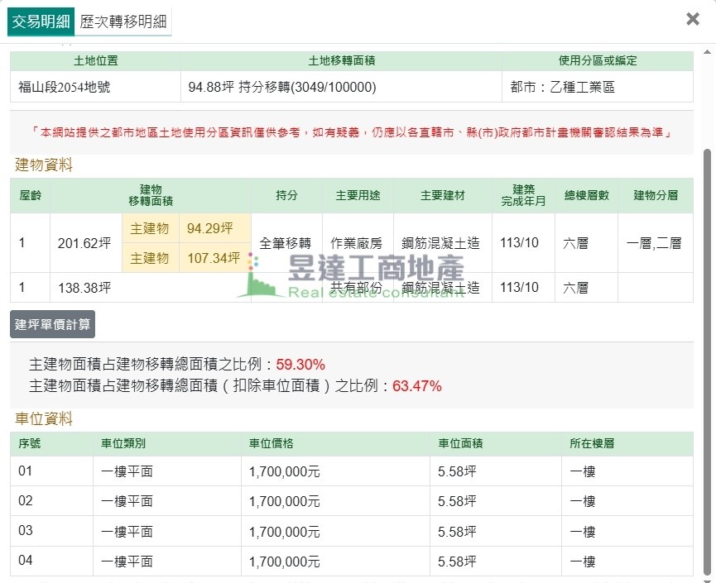Click the 94.88坪 land transfer area cell
Image resolution: width=716 pixels, height=583 pixels.
(282, 87)
